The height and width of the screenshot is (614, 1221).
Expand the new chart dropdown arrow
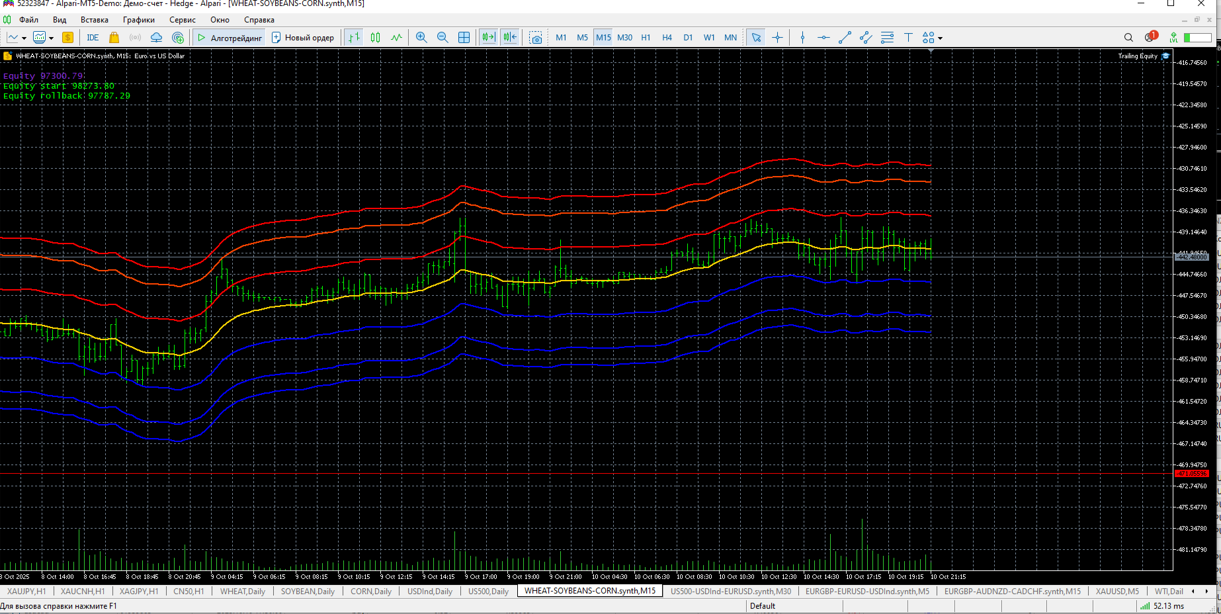tap(24, 38)
